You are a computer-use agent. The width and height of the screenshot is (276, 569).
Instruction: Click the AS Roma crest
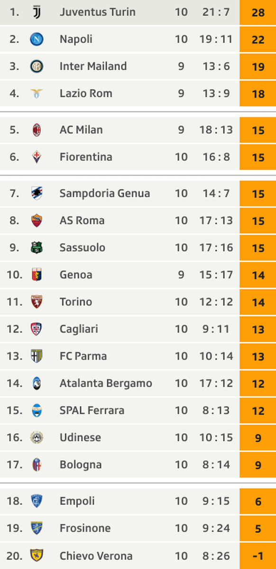point(37,220)
